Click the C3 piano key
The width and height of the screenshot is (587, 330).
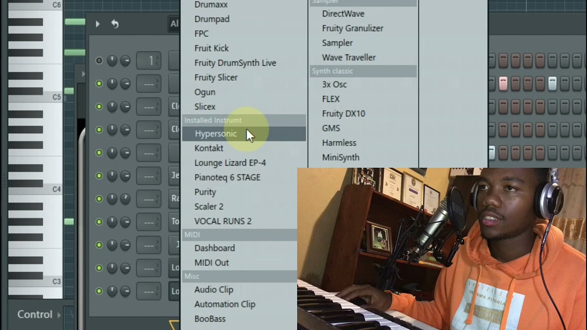[36, 281]
